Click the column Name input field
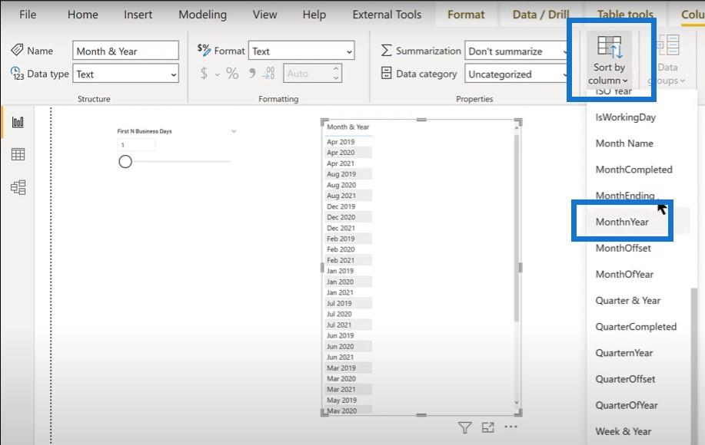This screenshot has height=445, width=705. (x=125, y=51)
